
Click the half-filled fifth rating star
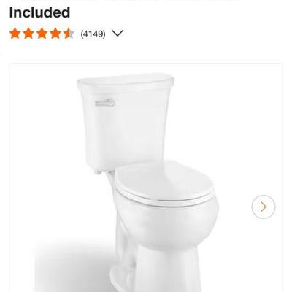coord(69,34)
